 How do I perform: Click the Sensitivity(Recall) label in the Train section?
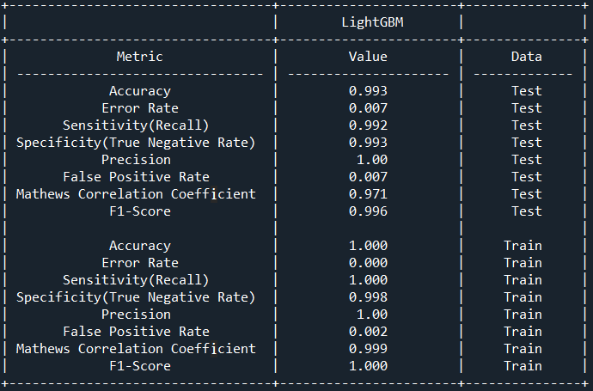coord(136,280)
